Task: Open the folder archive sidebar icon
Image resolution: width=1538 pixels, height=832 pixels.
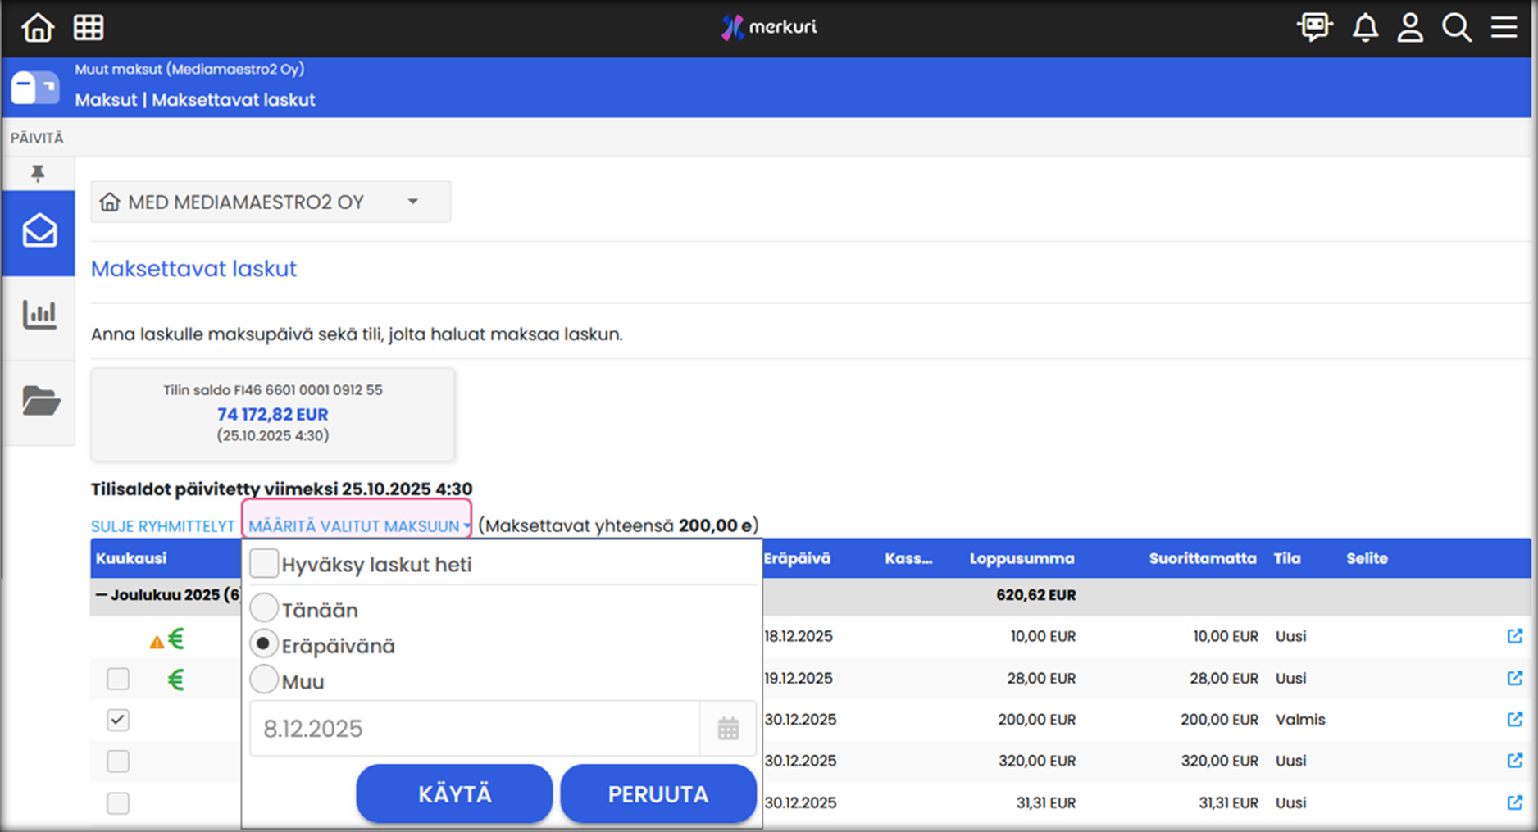Action: click(x=40, y=401)
